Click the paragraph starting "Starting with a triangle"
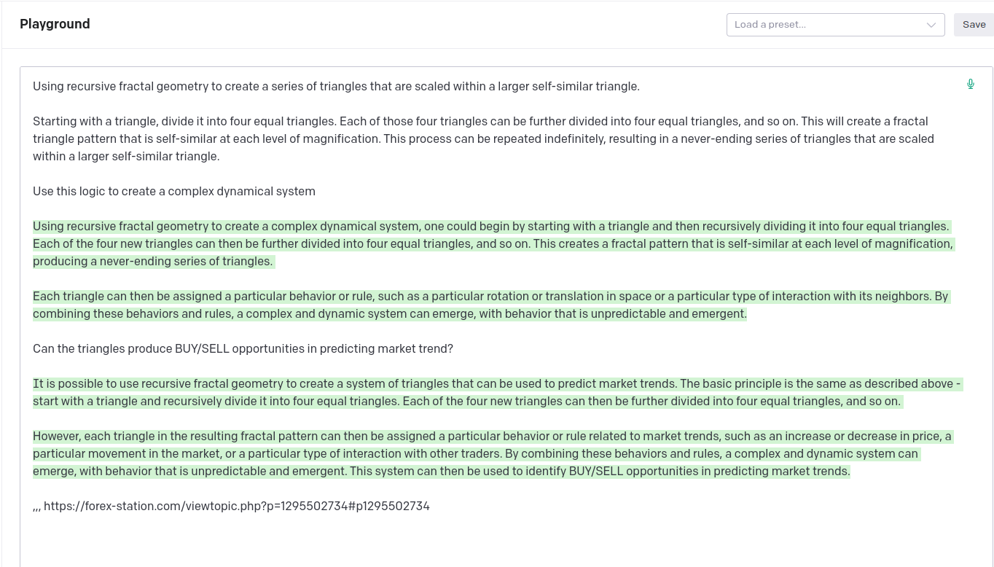The width and height of the screenshot is (994, 567). pyautogui.click(x=481, y=138)
